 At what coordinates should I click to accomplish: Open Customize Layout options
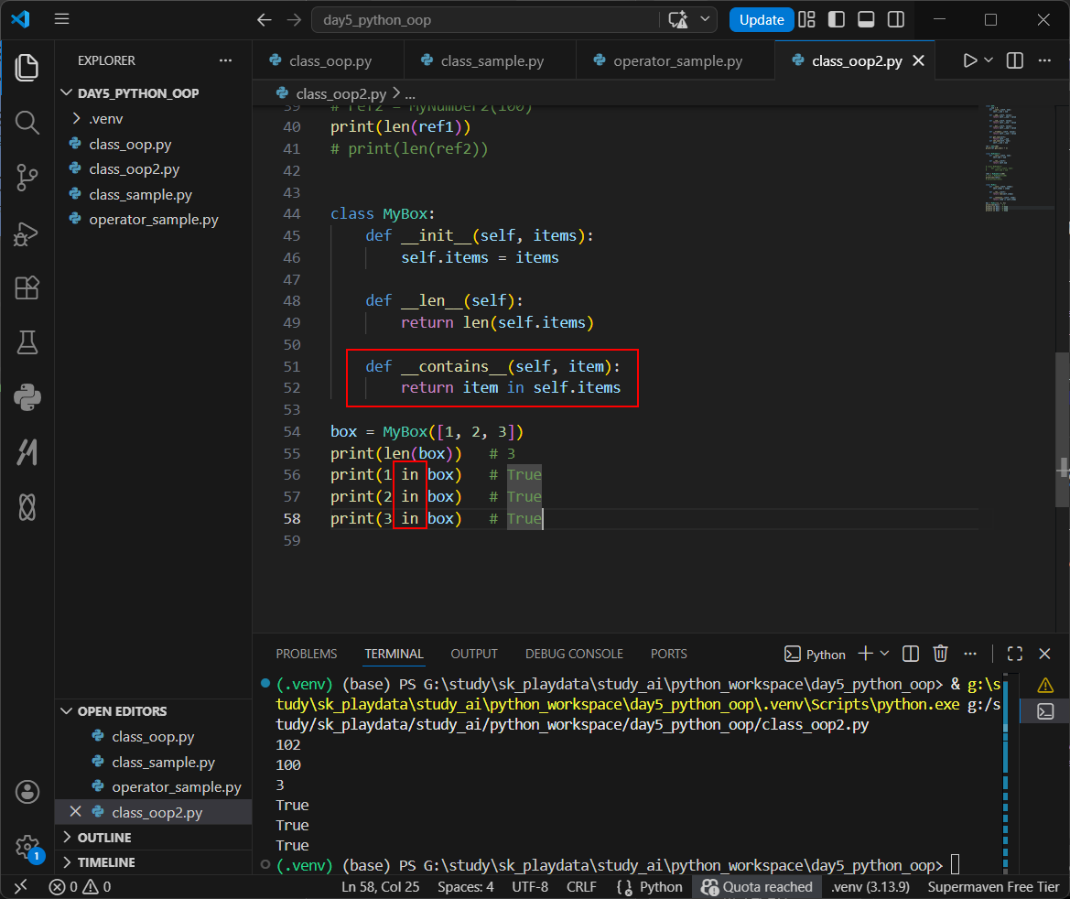pos(806,20)
